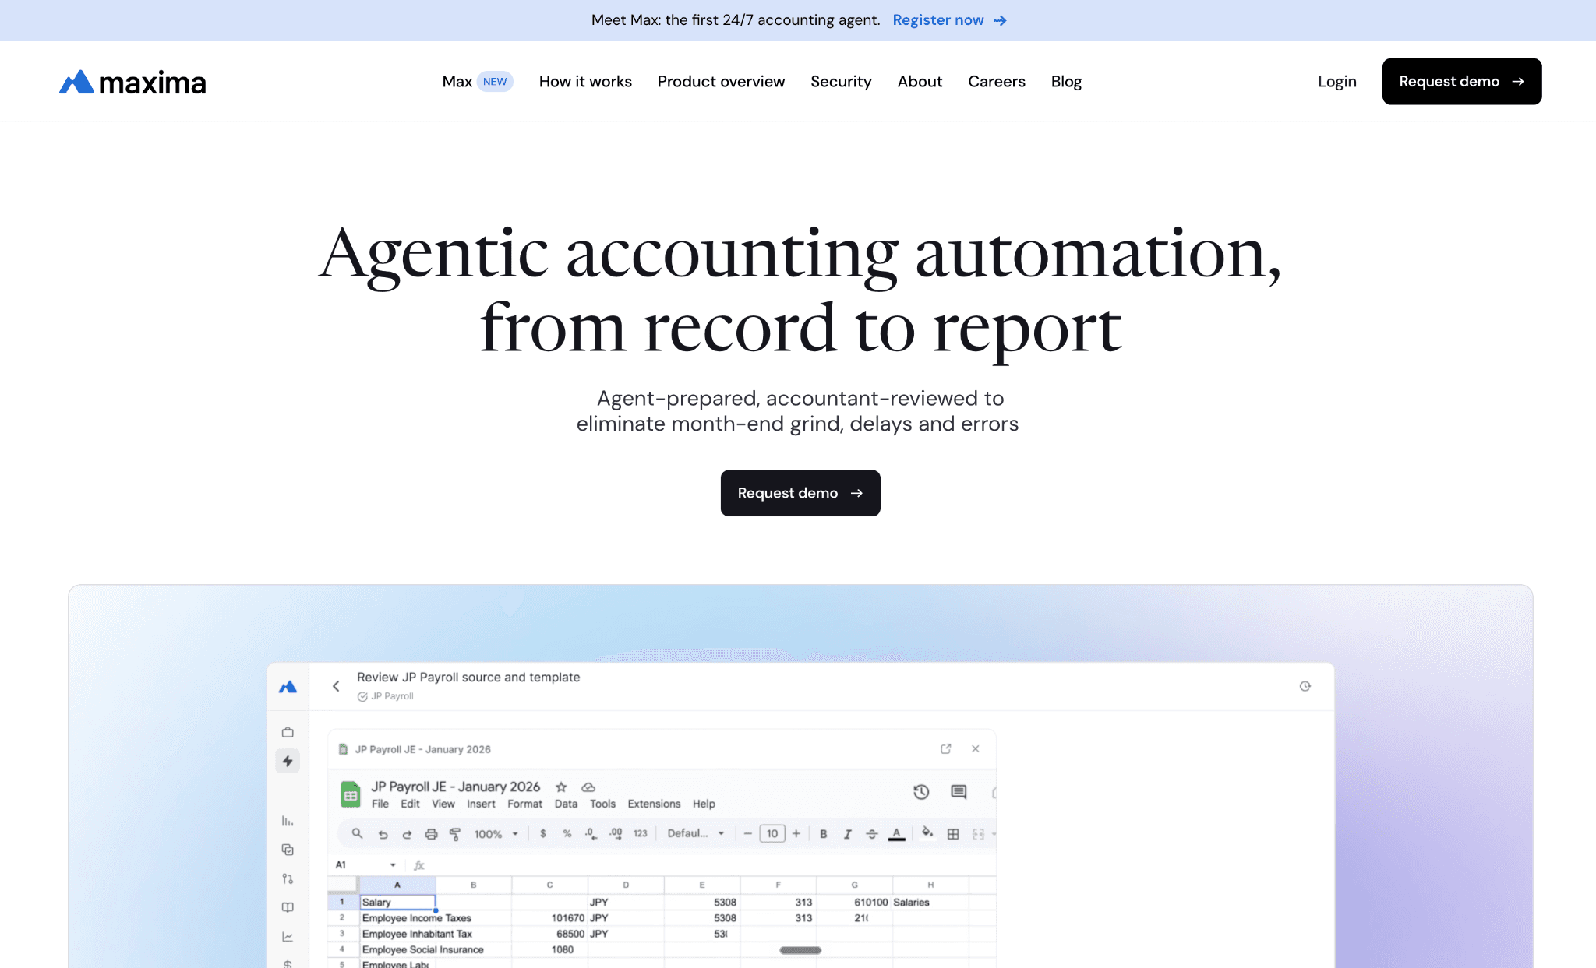Open the sheet in a new window
The width and height of the screenshot is (1596, 968).
[946, 748]
